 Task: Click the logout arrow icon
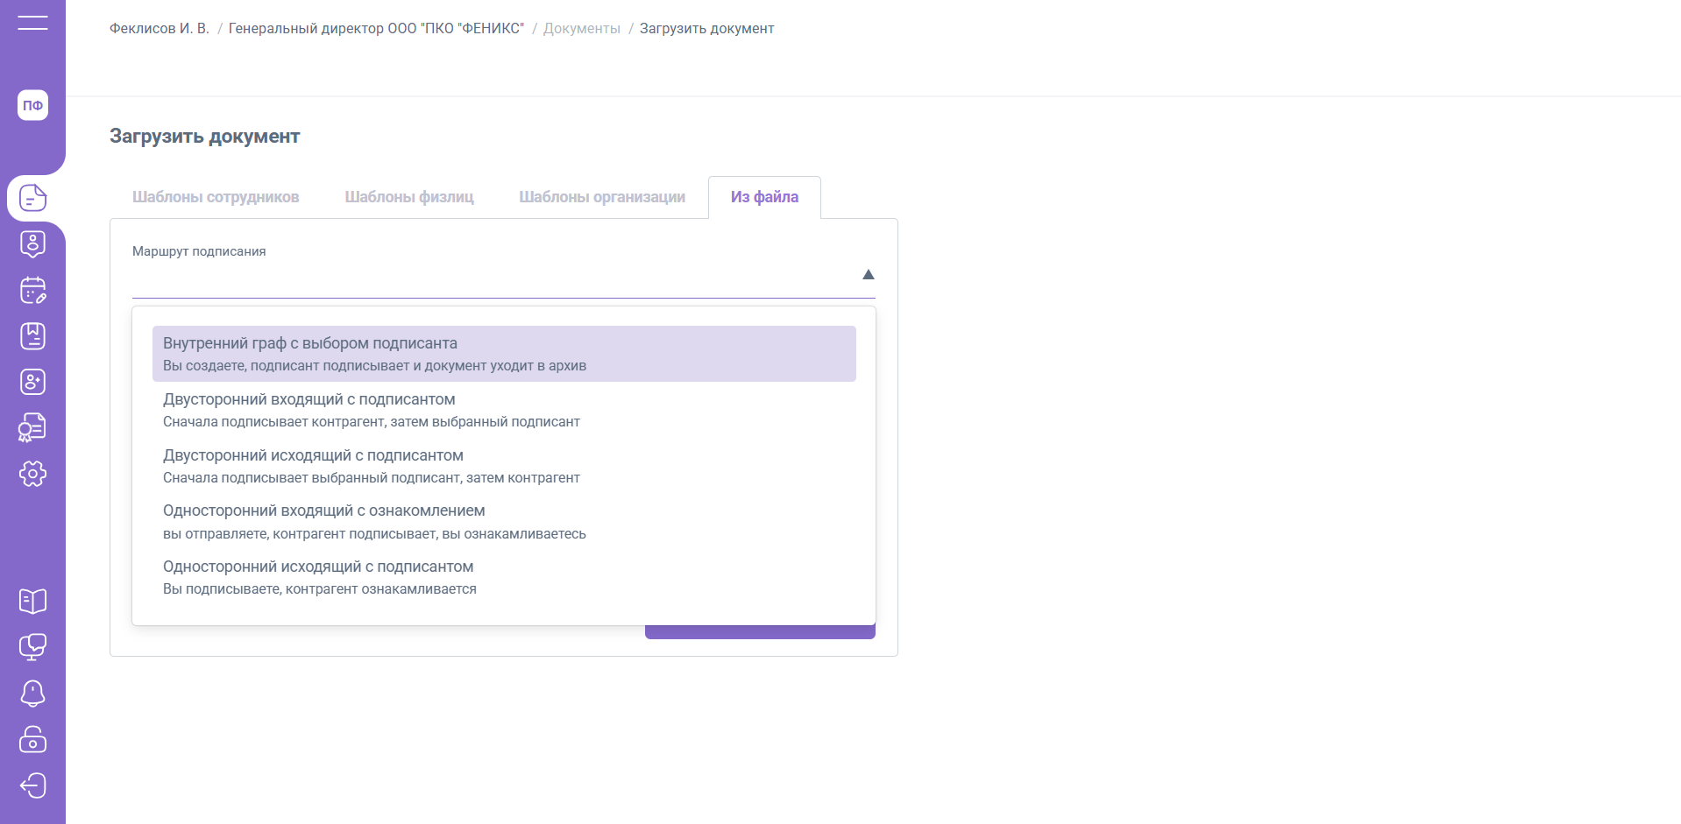coord(32,785)
